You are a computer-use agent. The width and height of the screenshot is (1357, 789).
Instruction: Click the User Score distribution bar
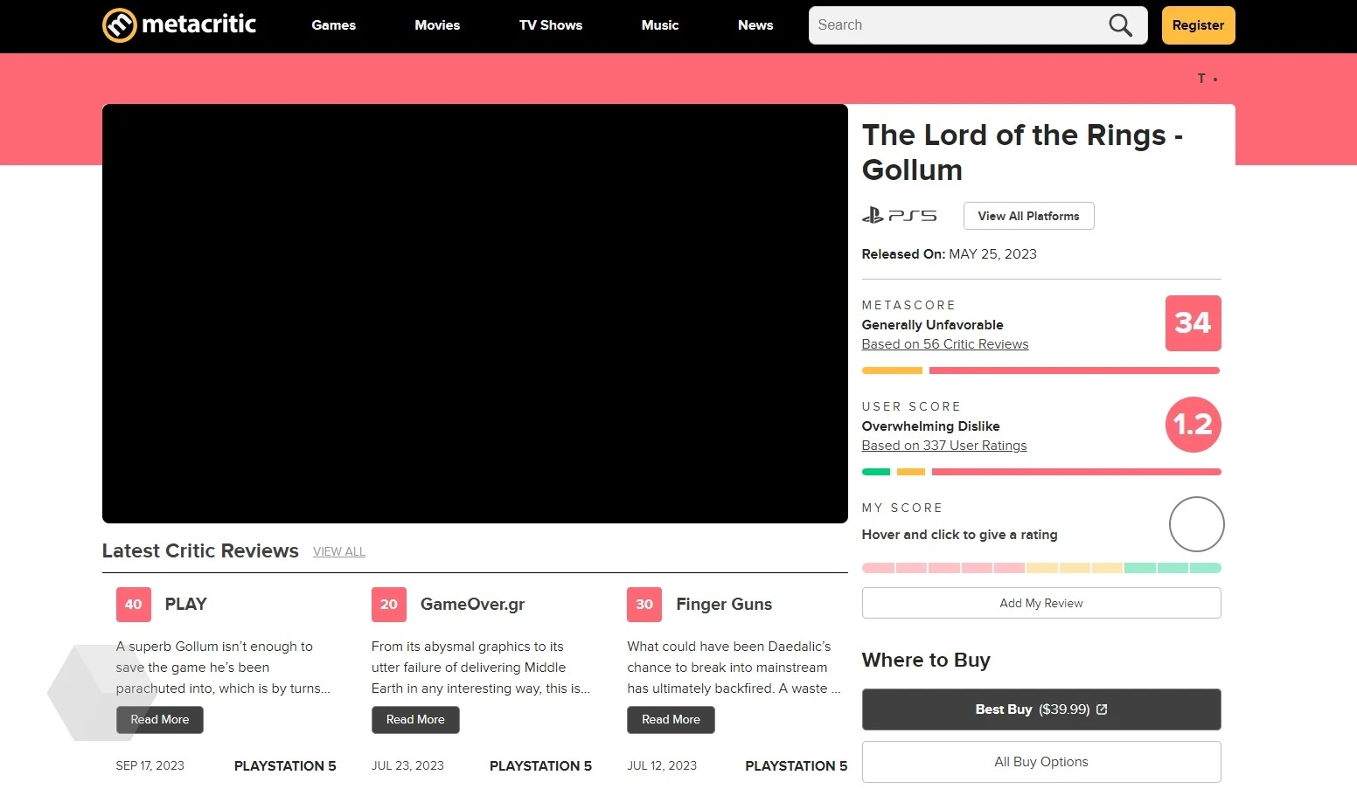coord(1041,472)
